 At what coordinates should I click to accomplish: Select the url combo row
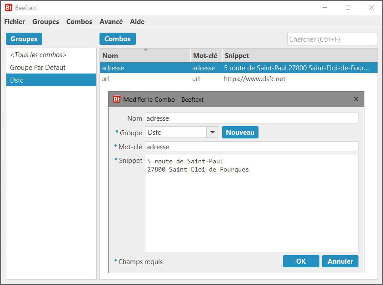[239, 79]
